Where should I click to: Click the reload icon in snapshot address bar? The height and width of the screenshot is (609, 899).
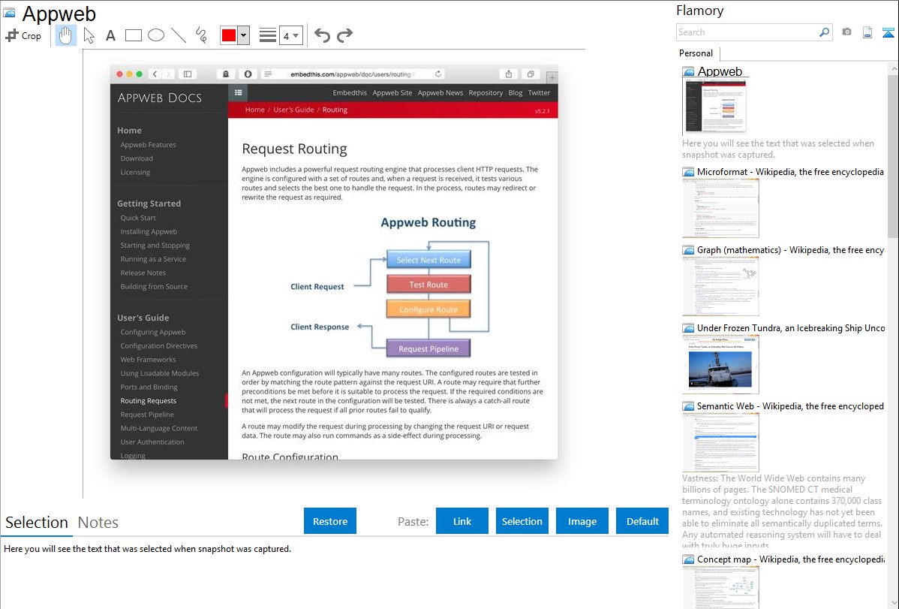point(438,74)
